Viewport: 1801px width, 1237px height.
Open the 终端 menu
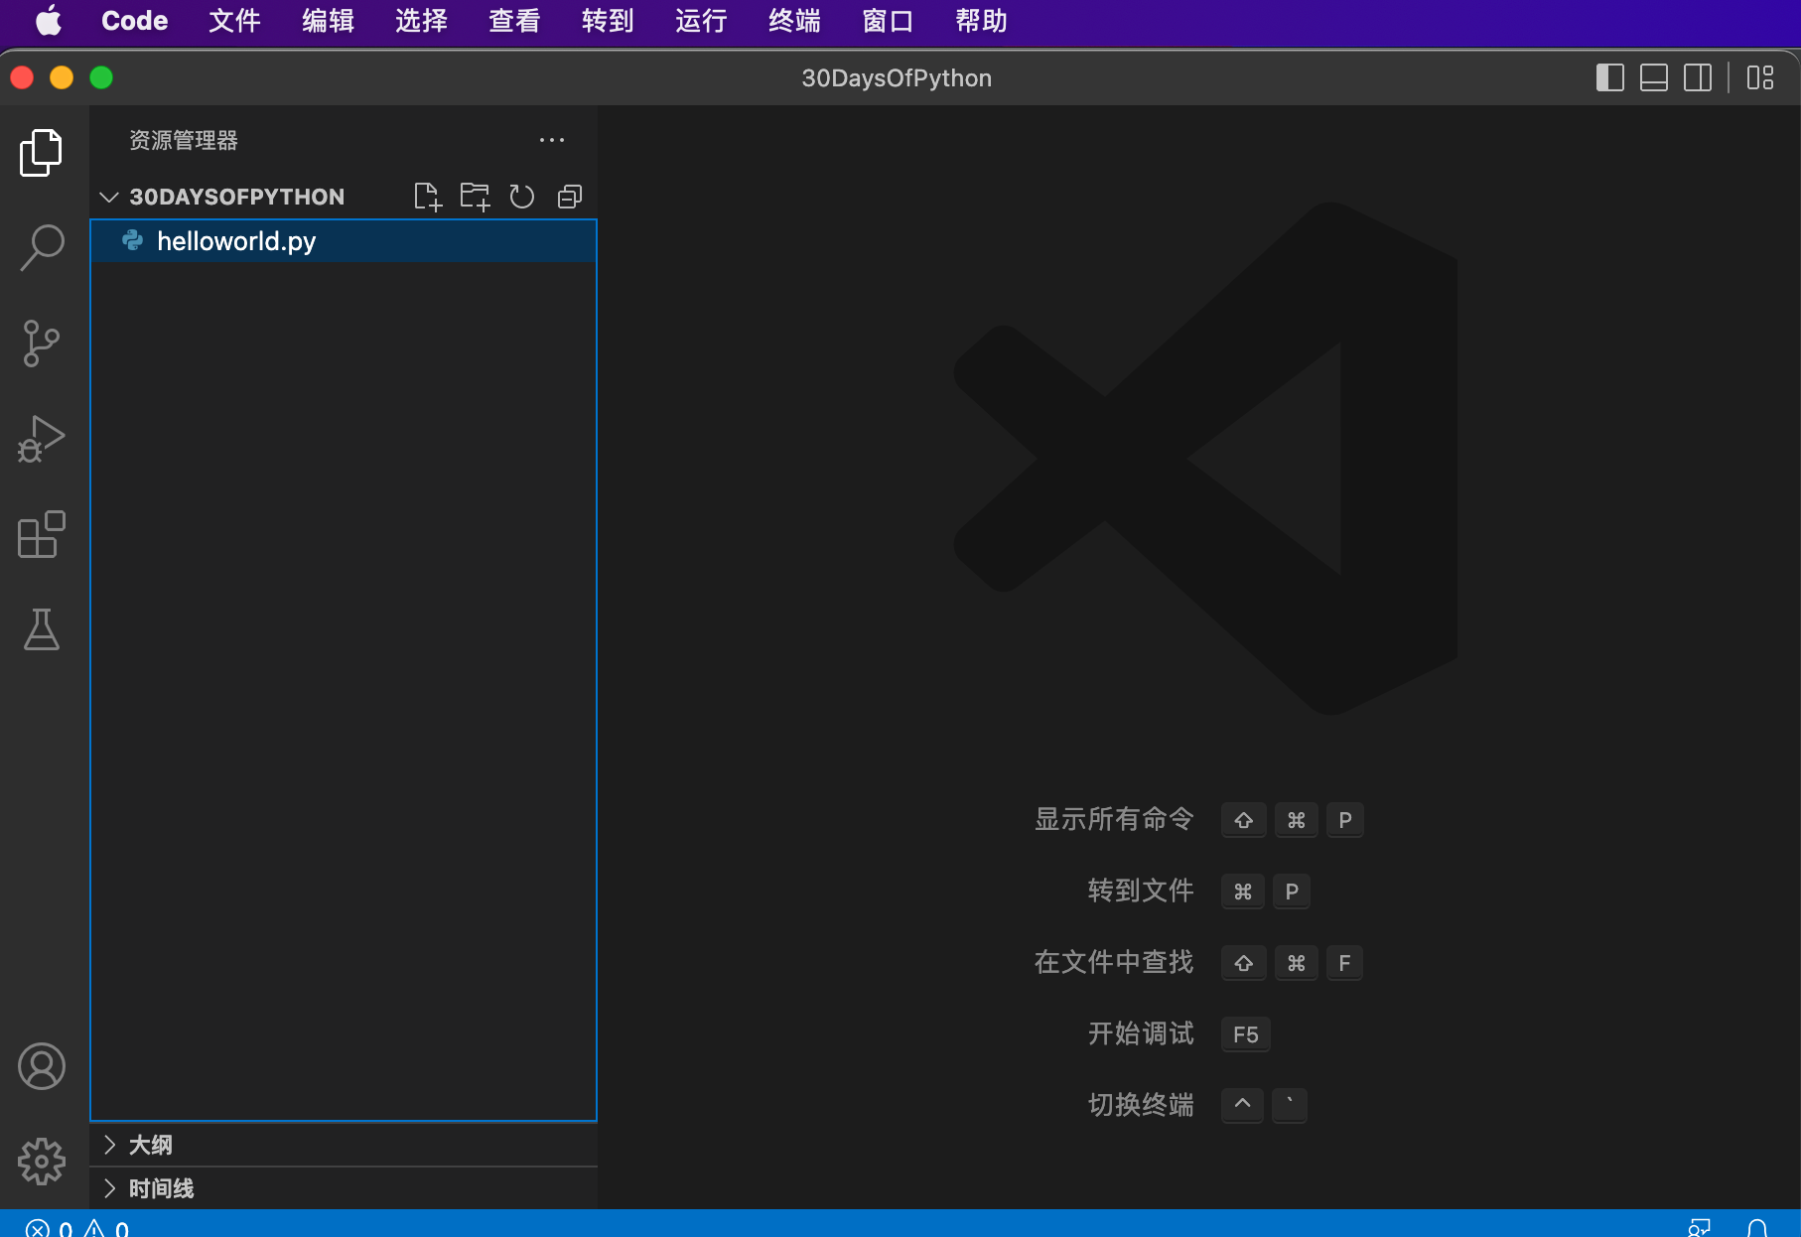click(x=794, y=21)
